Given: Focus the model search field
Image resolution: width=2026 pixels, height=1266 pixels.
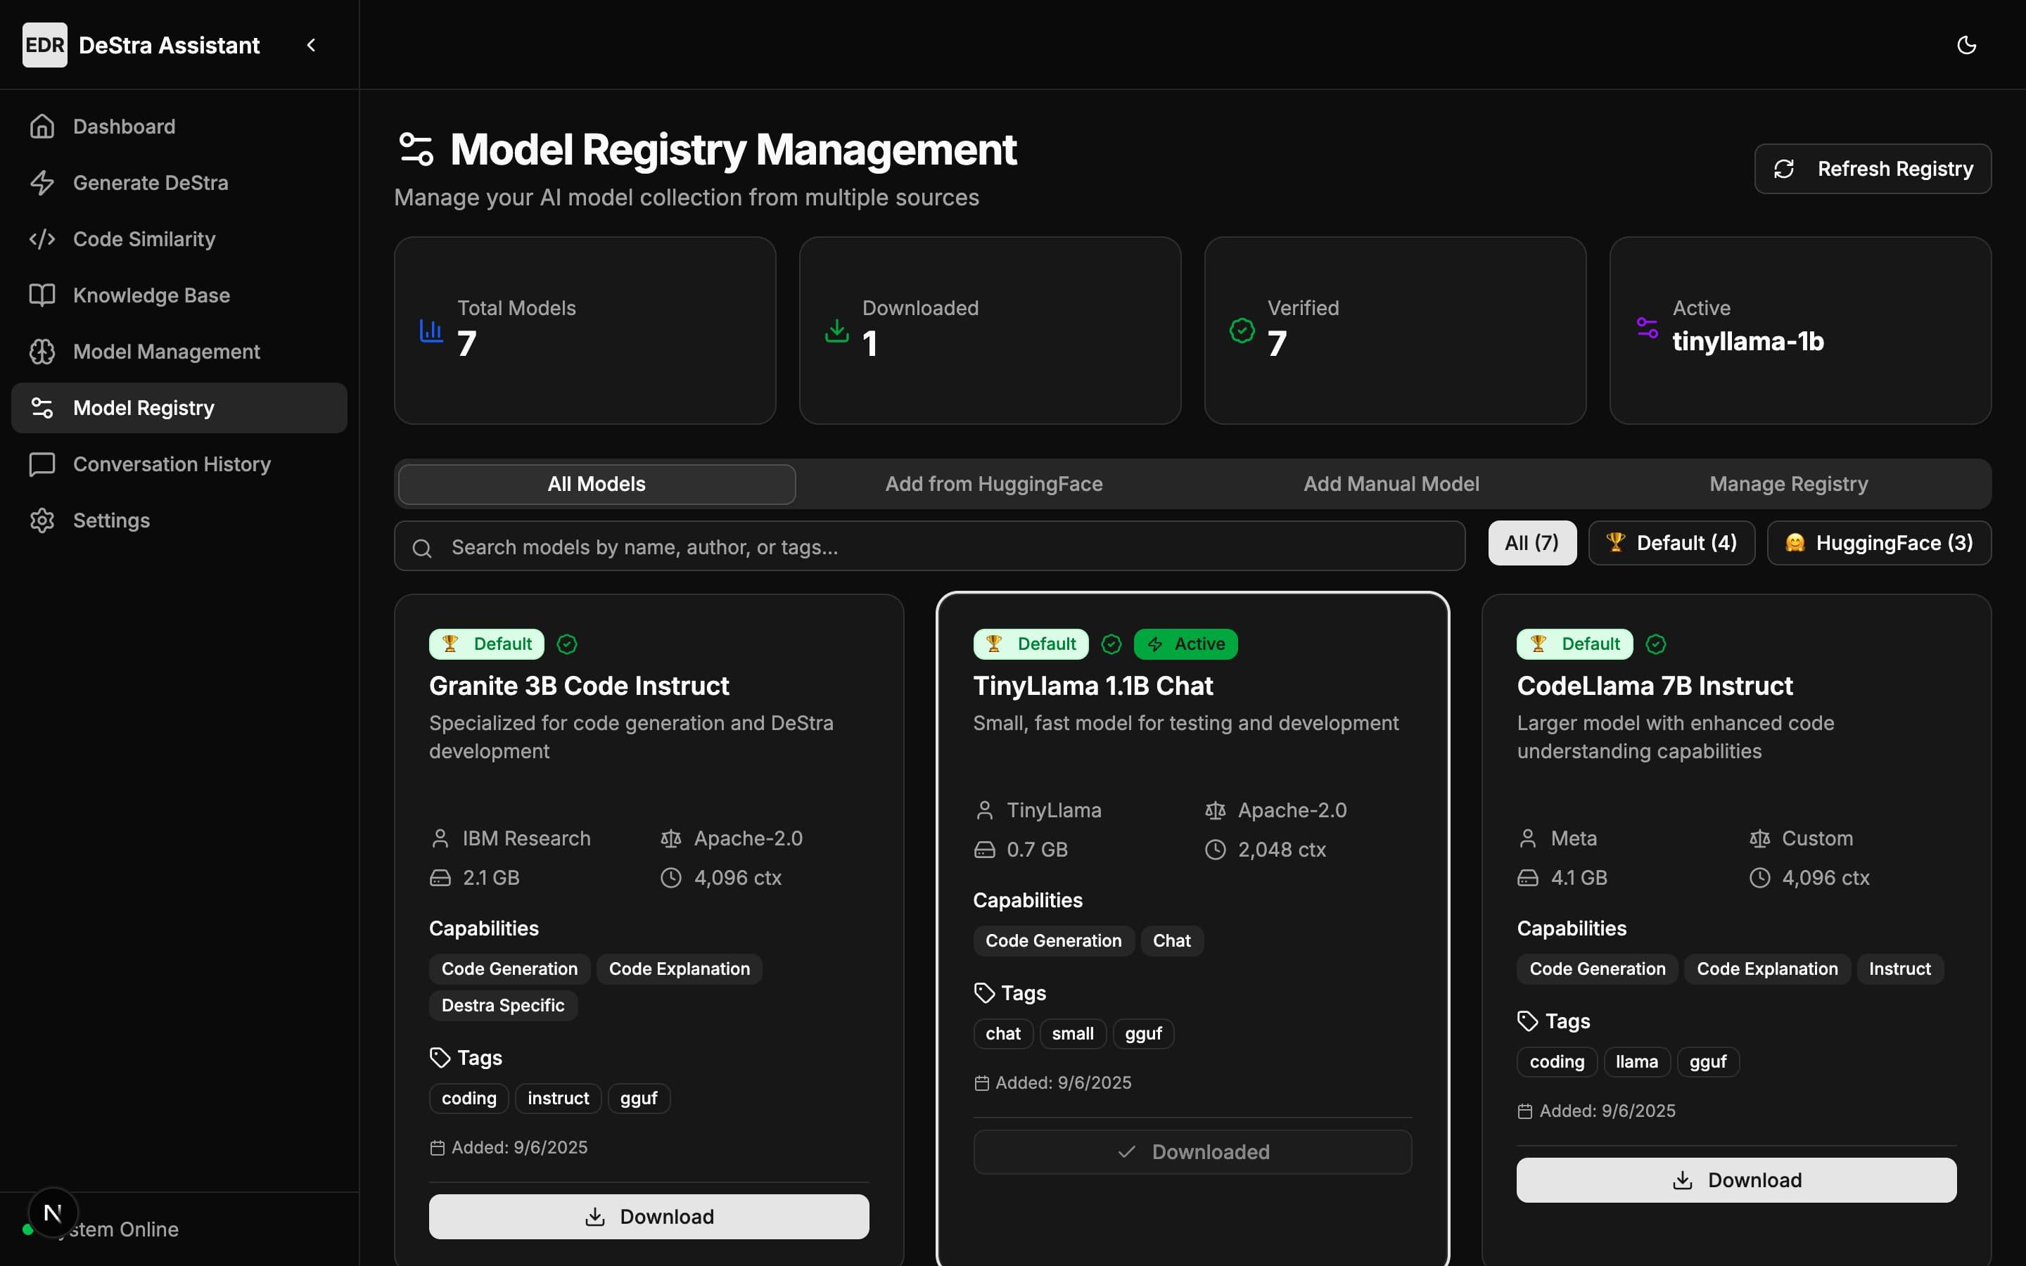Looking at the screenshot, I should tap(929, 546).
